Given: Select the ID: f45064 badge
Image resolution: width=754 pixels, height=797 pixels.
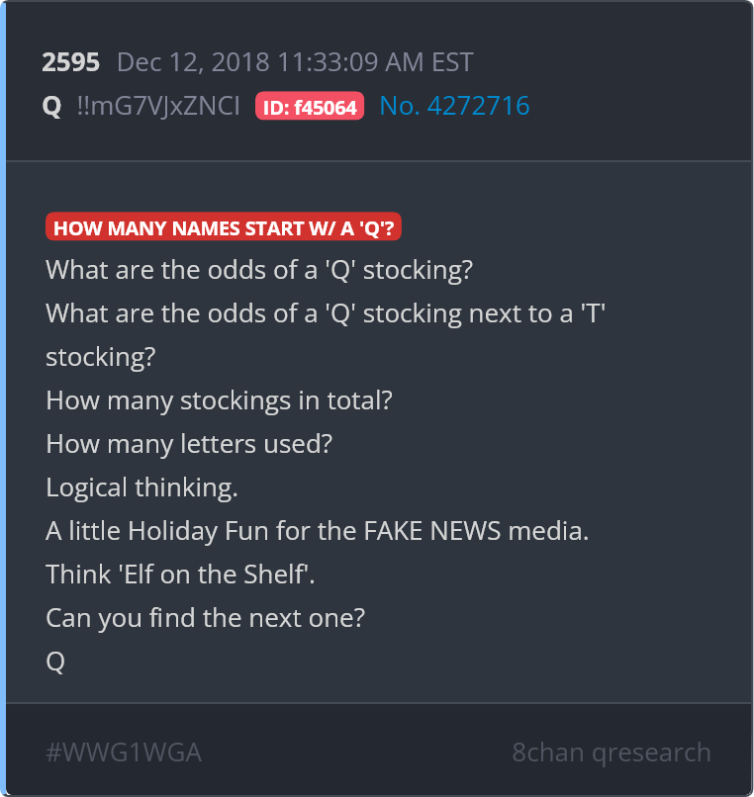Looking at the screenshot, I should coord(310,106).
